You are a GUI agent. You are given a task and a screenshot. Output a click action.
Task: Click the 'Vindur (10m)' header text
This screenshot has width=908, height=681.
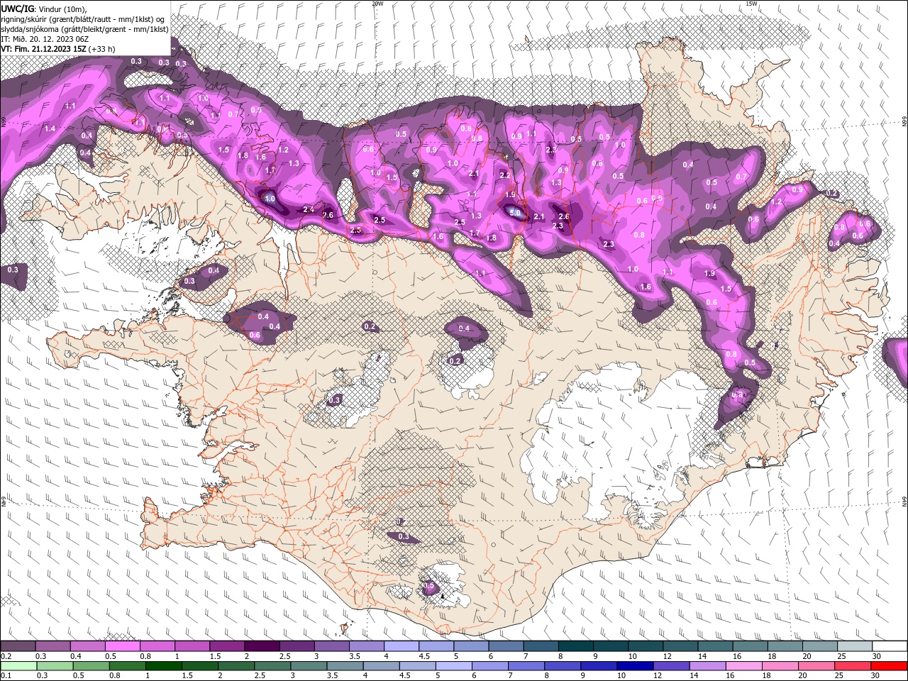click(61, 9)
